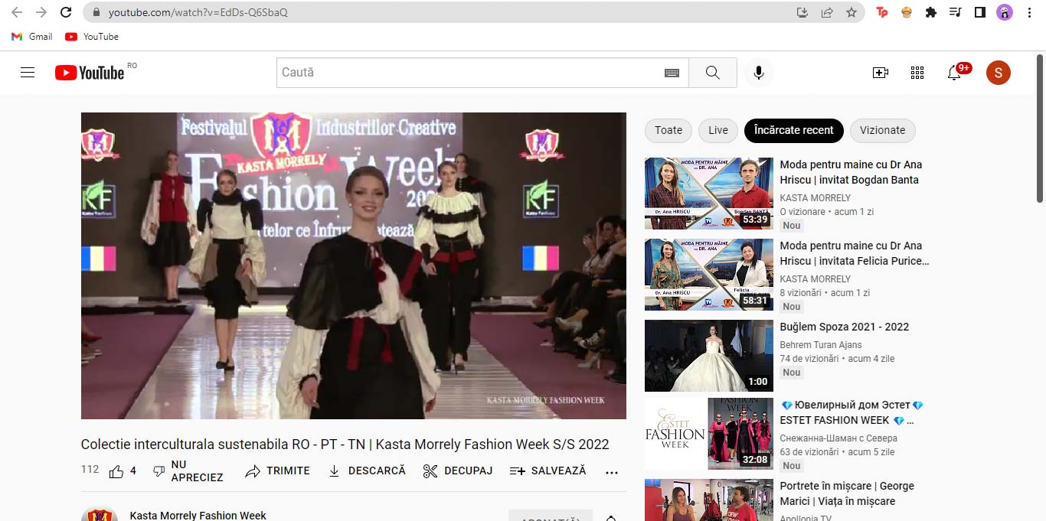Click SALVEAZĂ save button
Viewport: 1046px width, 521px height.
point(548,471)
